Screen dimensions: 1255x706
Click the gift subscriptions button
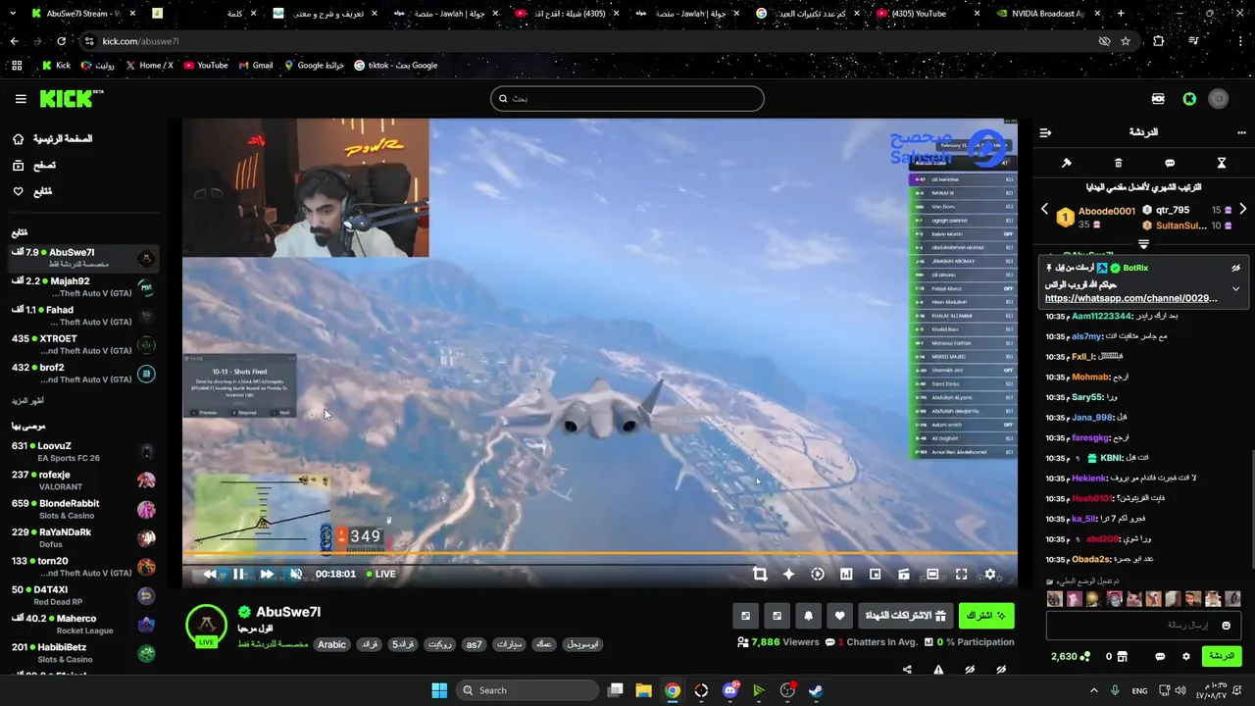tap(906, 616)
